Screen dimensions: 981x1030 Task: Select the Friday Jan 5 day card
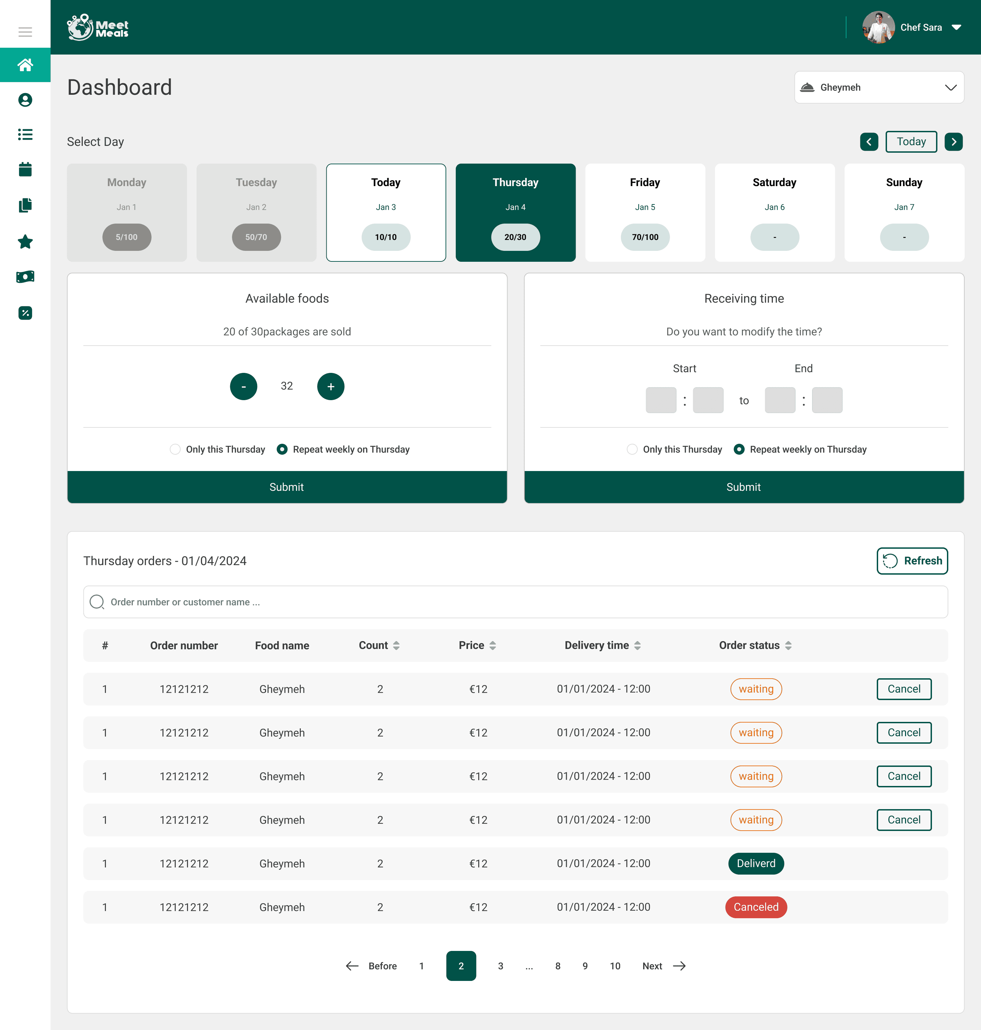click(645, 212)
